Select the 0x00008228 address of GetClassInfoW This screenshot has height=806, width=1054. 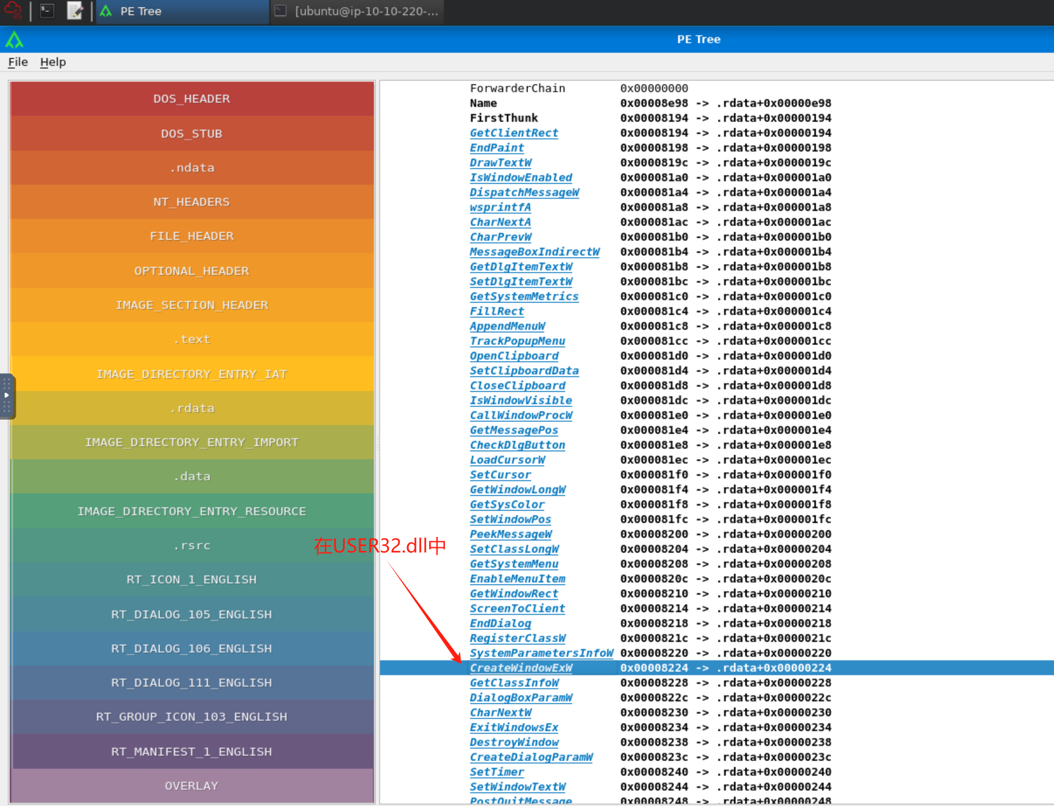click(654, 683)
